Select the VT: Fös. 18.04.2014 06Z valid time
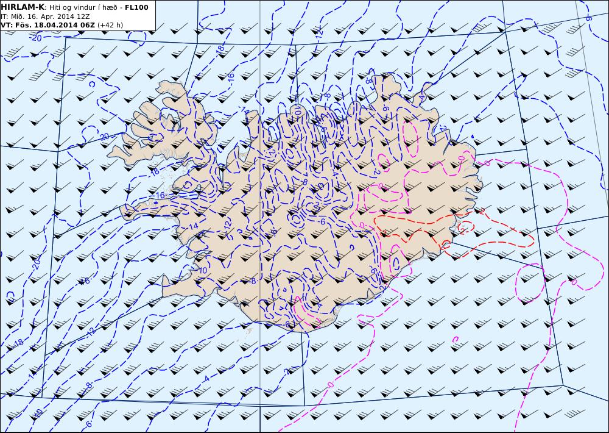609x433 pixels. [48, 25]
